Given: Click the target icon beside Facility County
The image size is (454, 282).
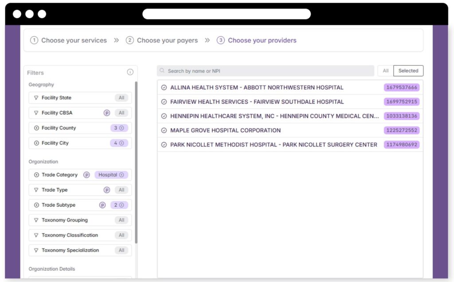Looking at the screenshot, I should click(36, 128).
